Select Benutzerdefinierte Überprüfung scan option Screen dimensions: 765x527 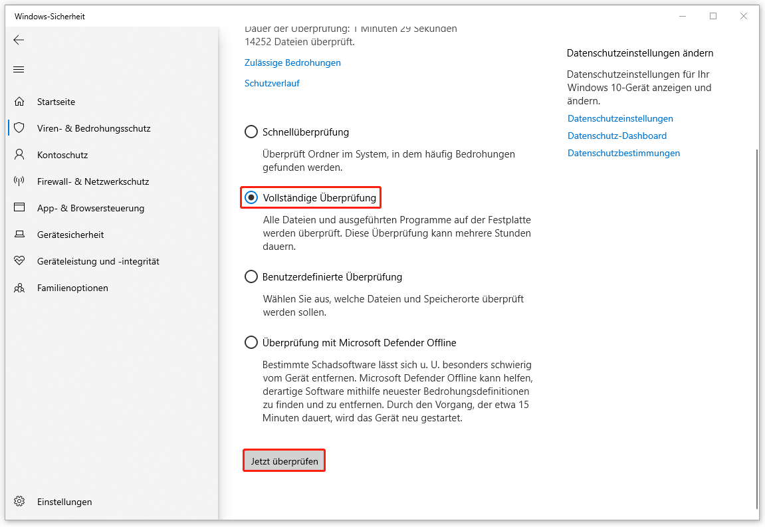pos(251,276)
